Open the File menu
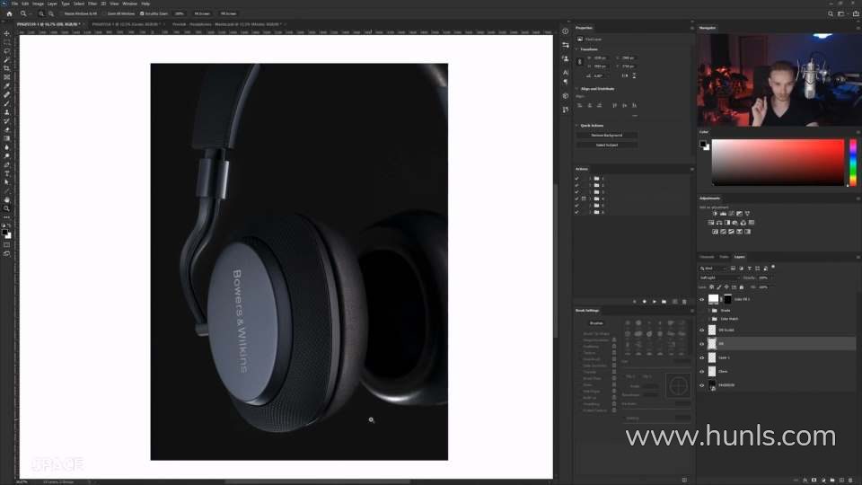The image size is (862, 485). pyautogui.click(x=15, y=4)
